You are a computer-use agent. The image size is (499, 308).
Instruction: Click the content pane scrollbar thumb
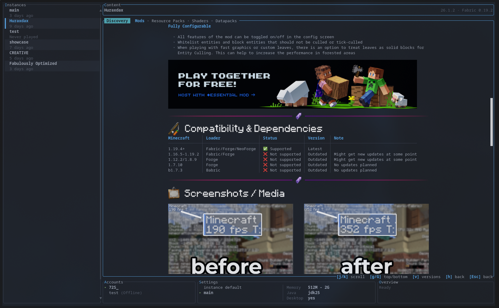[492, 122]
